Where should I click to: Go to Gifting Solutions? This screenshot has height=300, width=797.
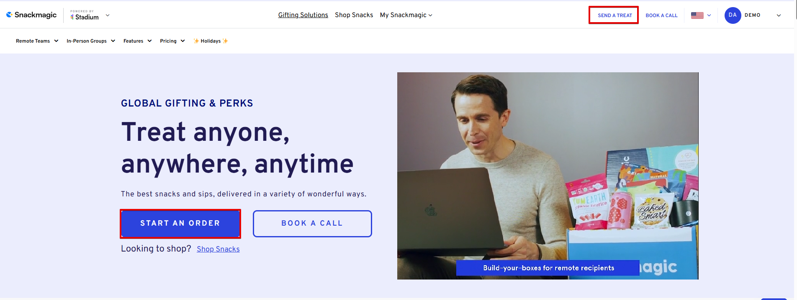coord(303,15)
